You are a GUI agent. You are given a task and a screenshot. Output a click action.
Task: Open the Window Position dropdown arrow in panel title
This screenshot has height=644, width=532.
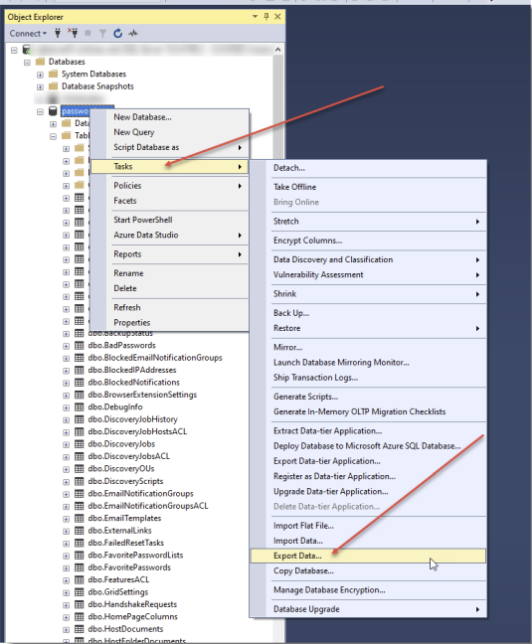point(256,17)
